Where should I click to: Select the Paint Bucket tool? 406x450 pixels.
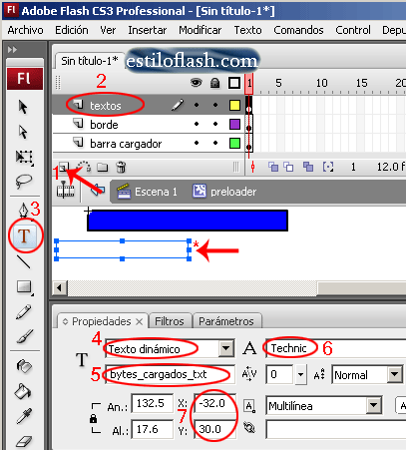coord(23,391)
